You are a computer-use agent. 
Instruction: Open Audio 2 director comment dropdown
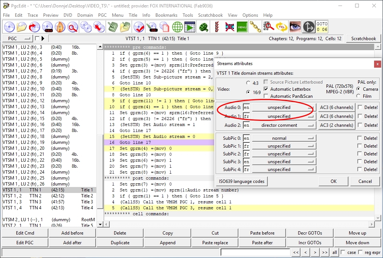[284, 125]
